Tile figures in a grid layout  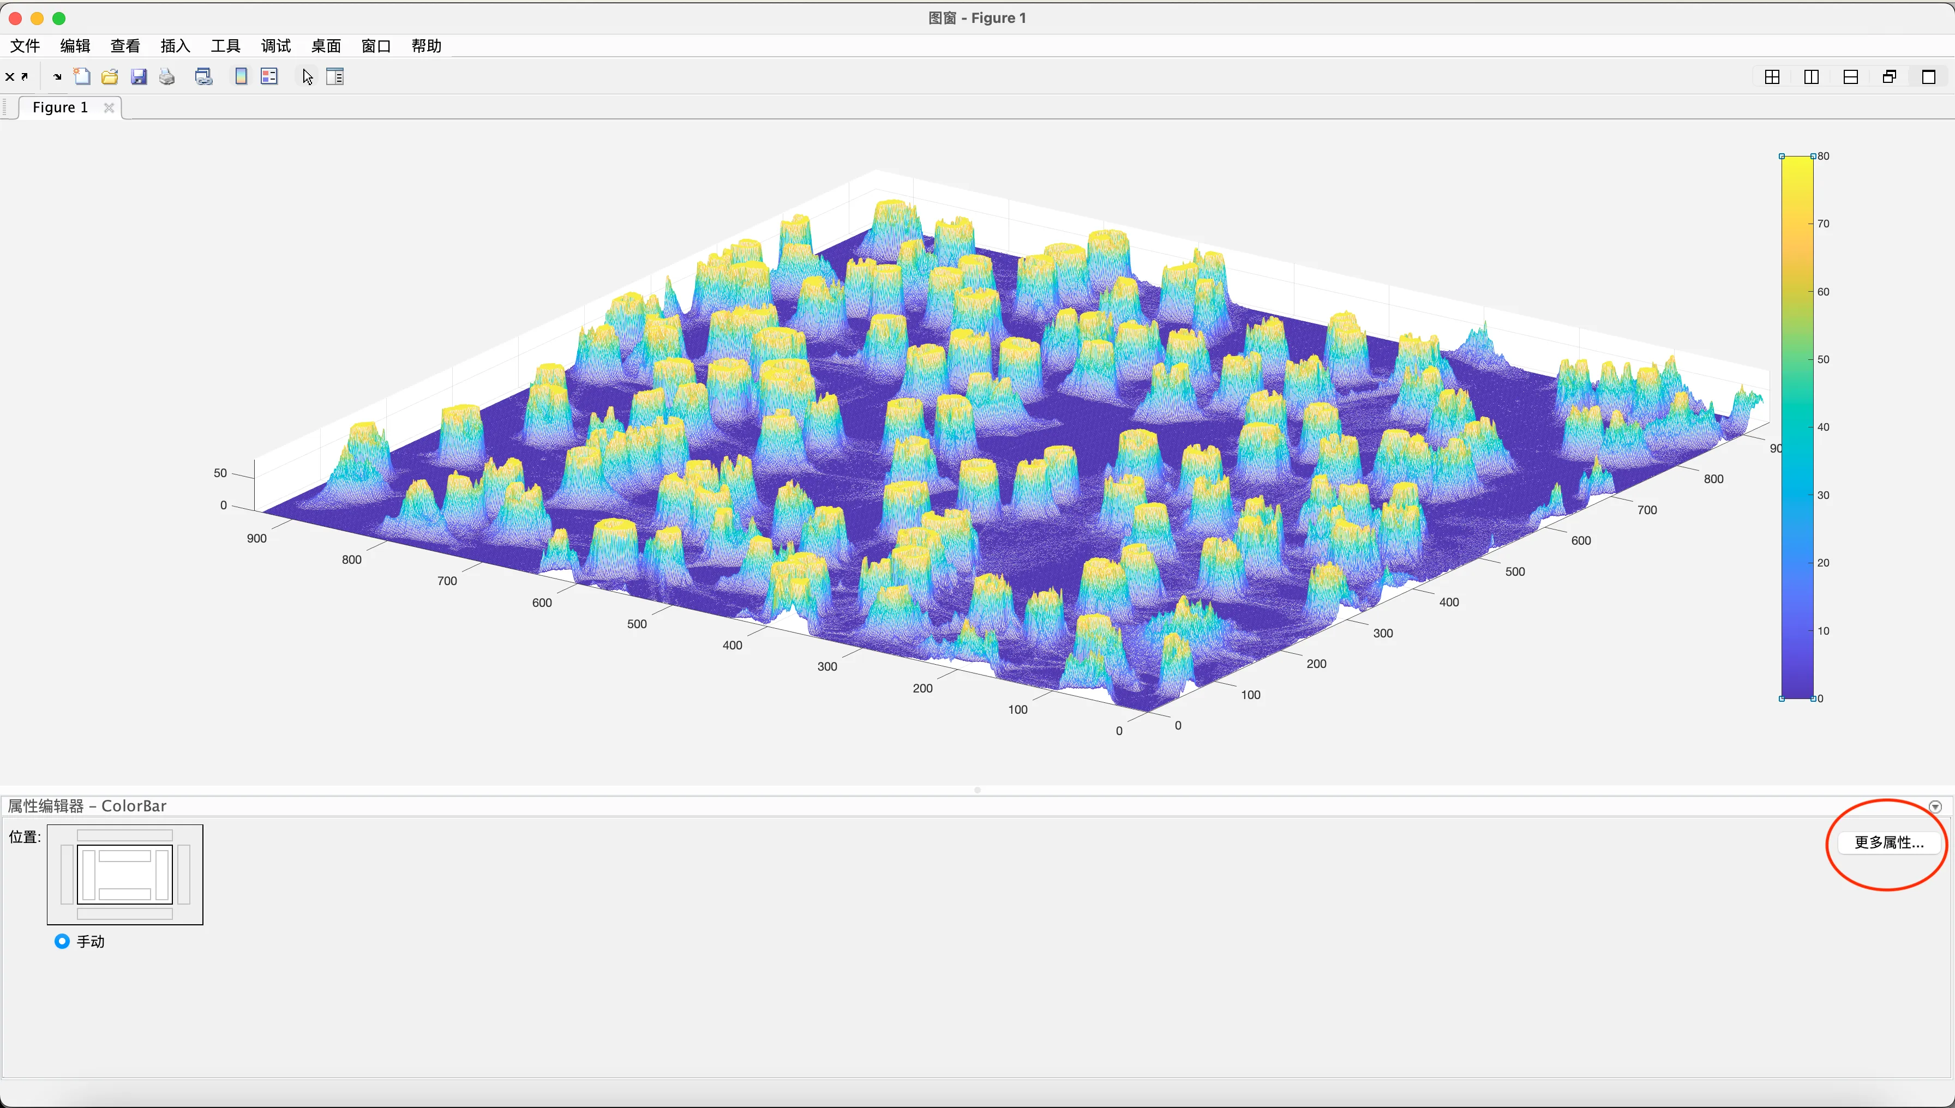[1772, 77]
